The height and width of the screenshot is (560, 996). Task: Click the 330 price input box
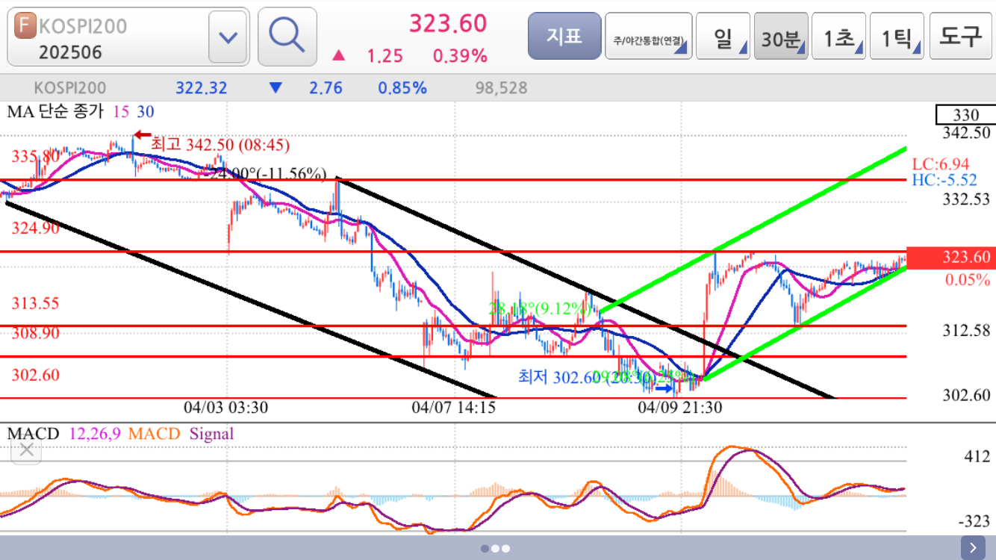(x=965, y=115)
